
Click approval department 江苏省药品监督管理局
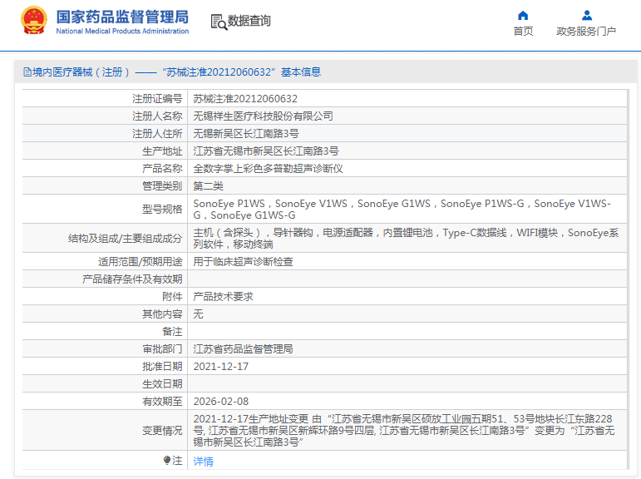coord(244,349)
